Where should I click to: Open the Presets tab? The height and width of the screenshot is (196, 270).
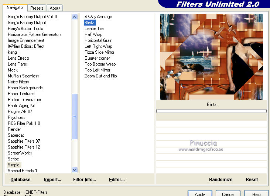[x=37, y=8]
